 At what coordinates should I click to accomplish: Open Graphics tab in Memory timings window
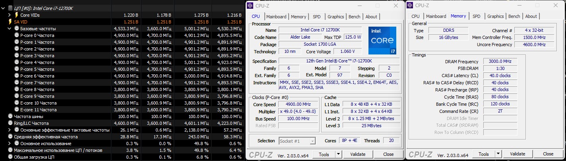click(x=496, y=17)
